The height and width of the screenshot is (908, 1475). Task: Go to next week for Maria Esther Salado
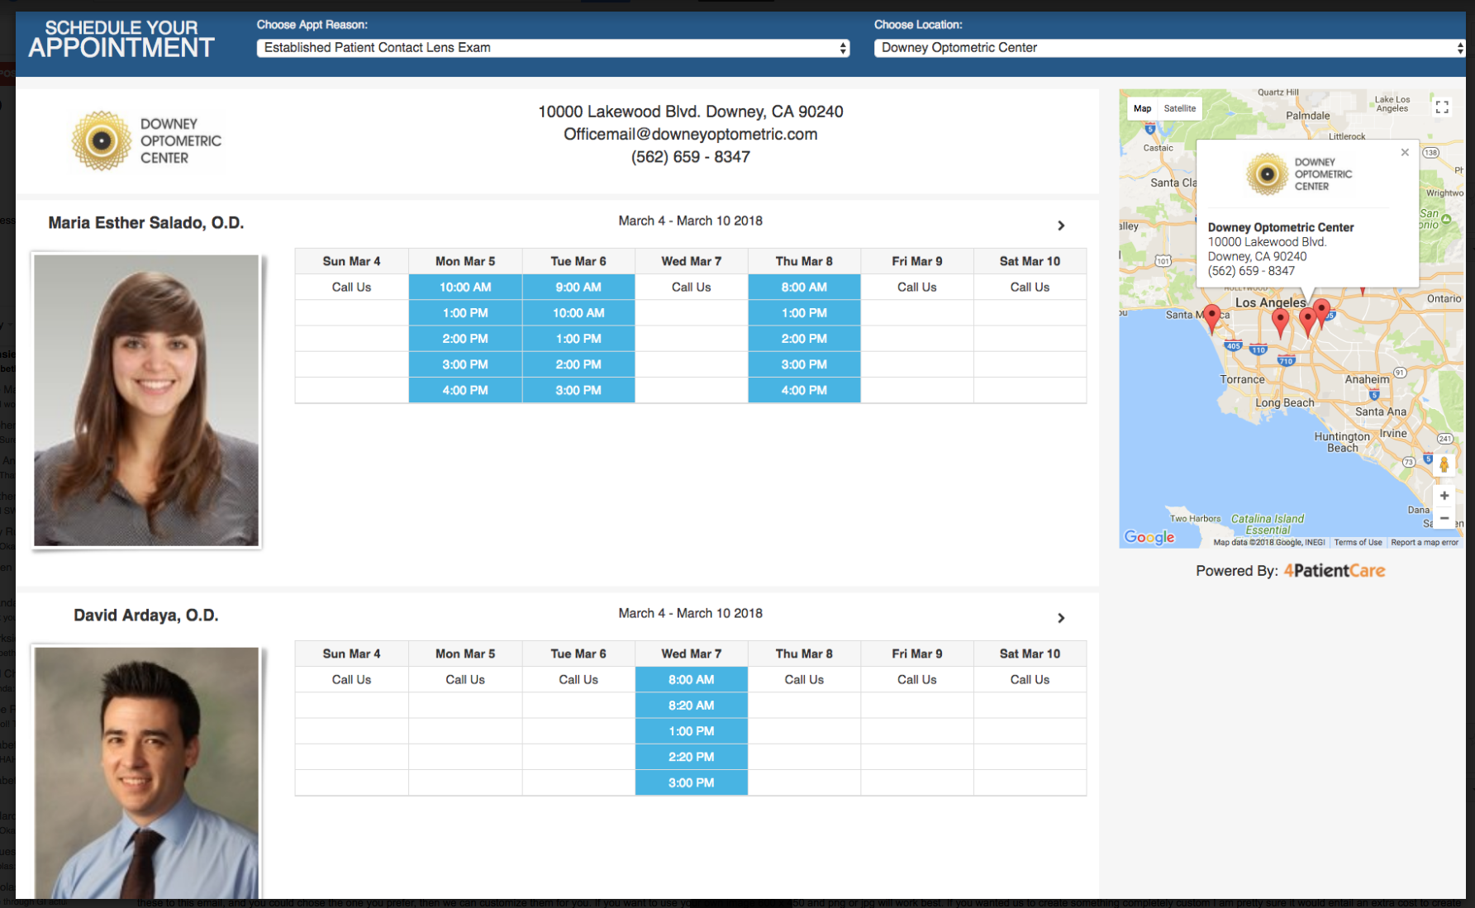pyautogui.click(x=1061, y=226)
